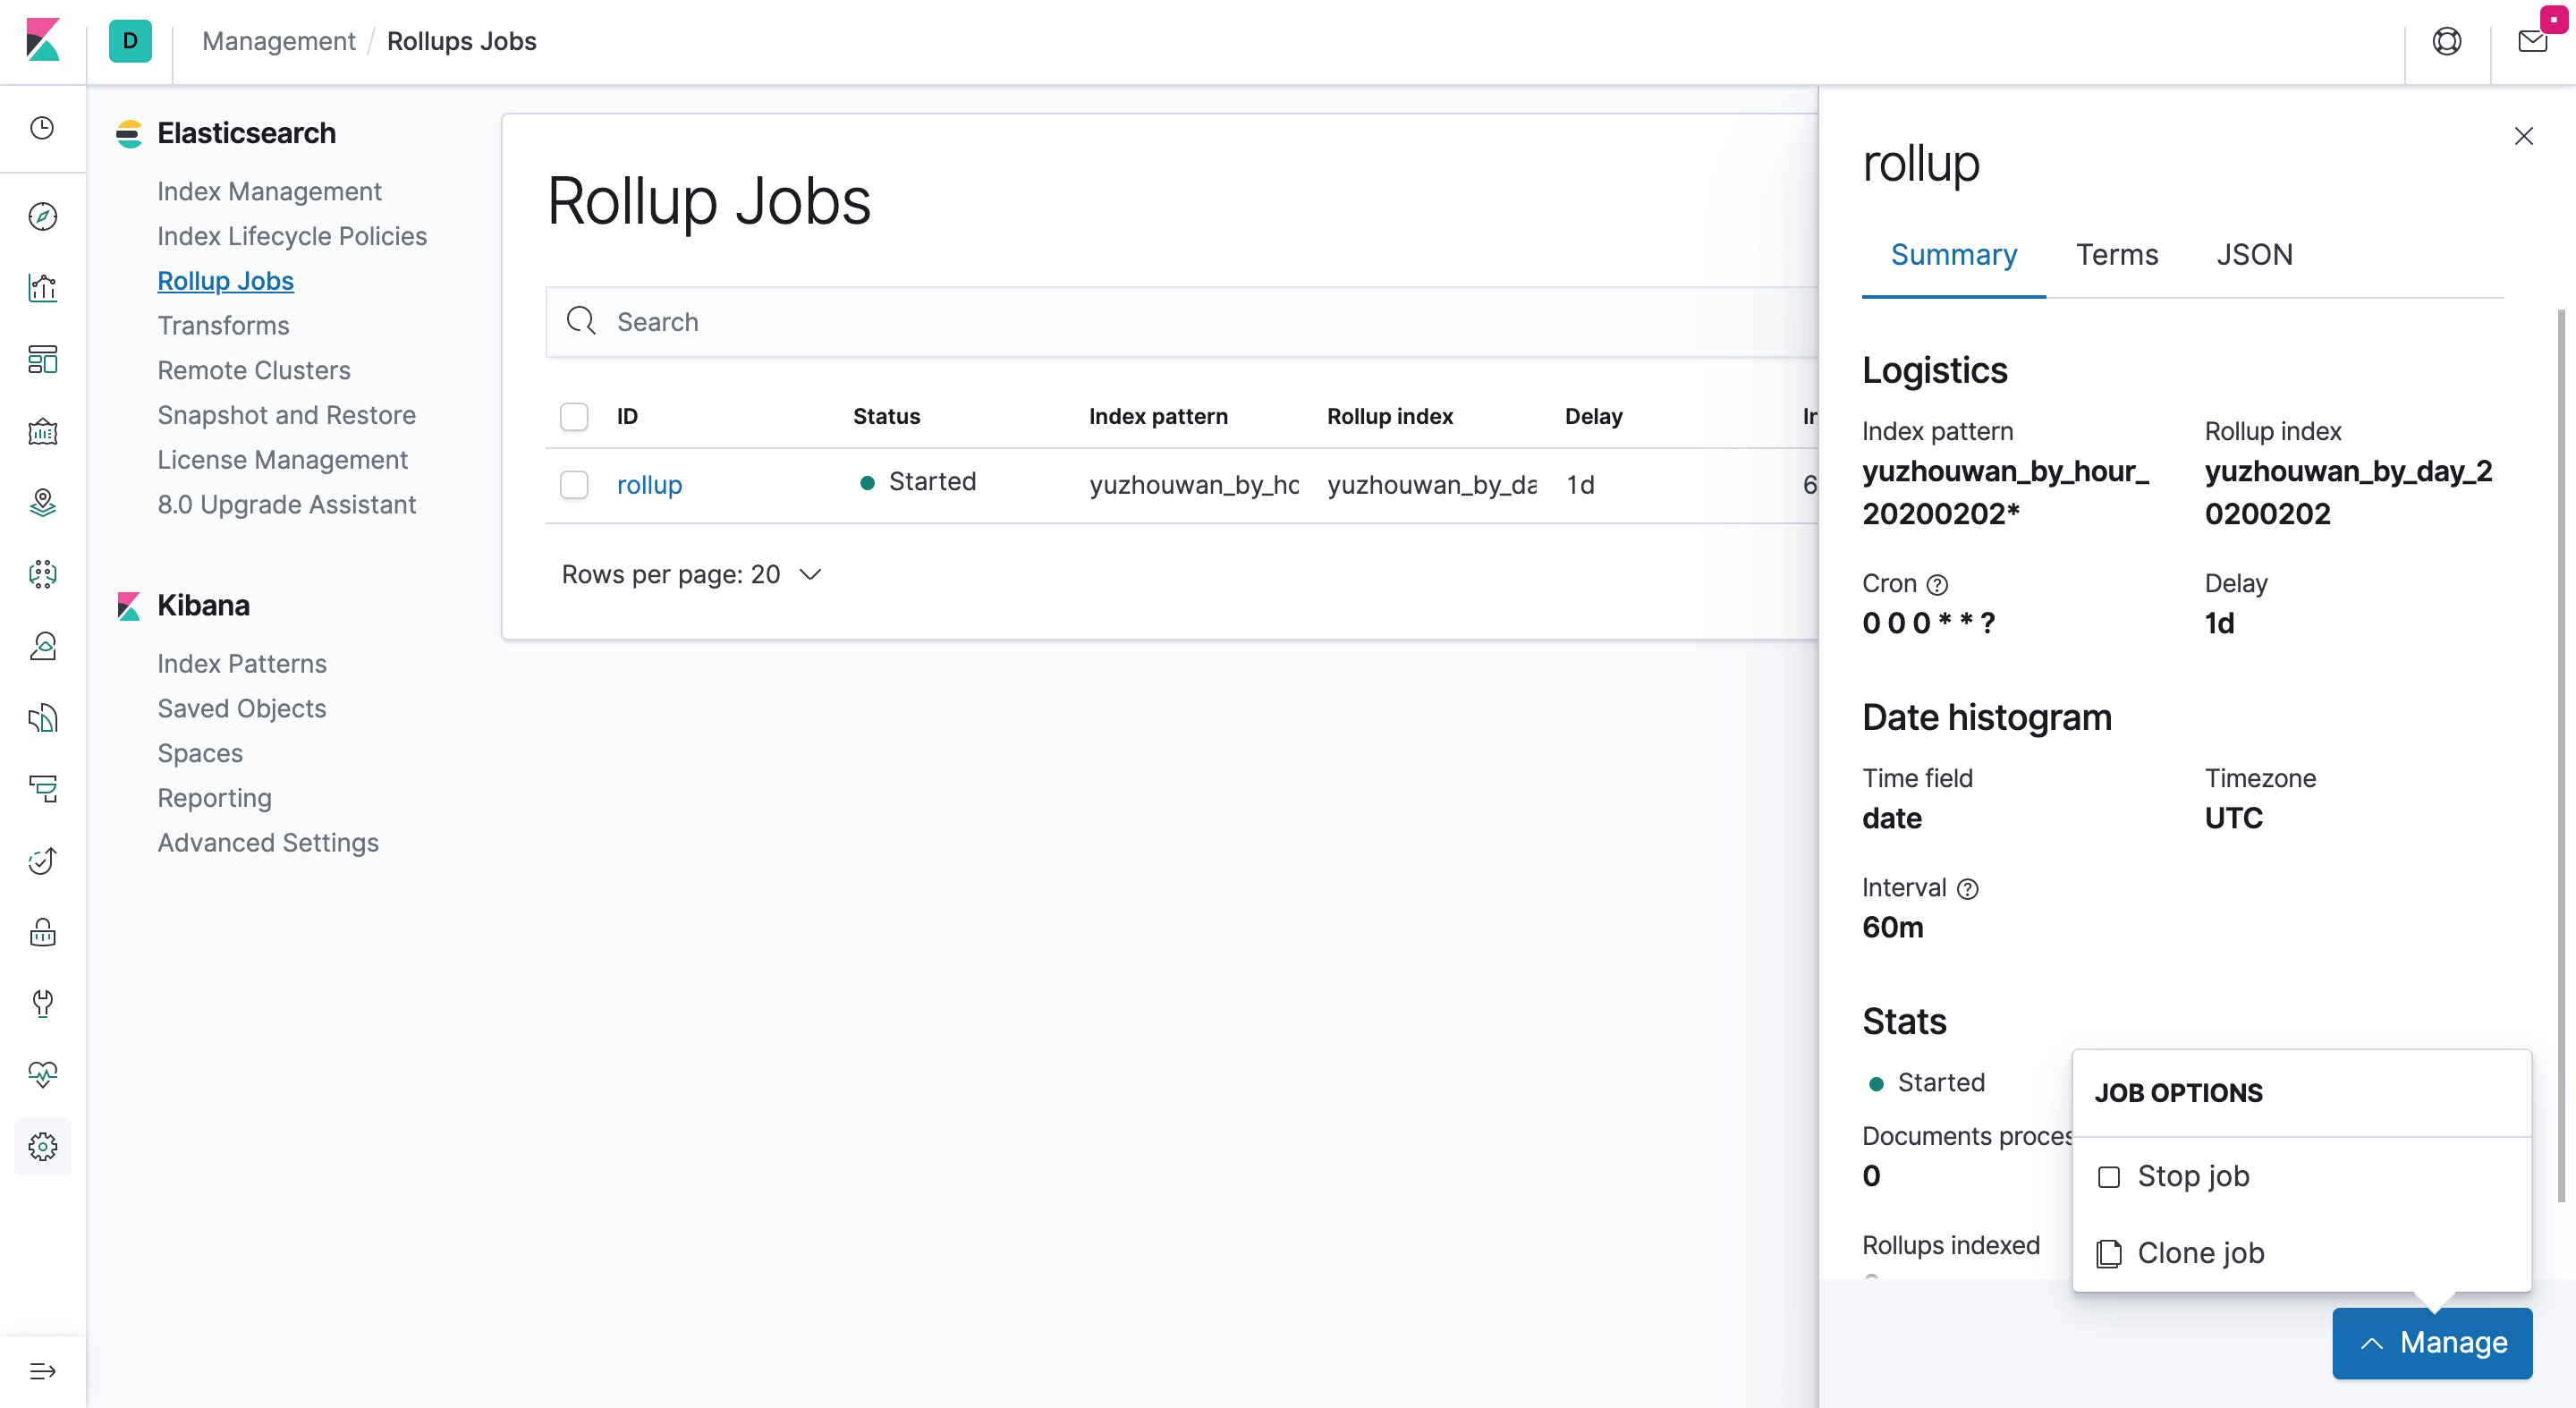Collapse the Manage job options menu

2431,1342
